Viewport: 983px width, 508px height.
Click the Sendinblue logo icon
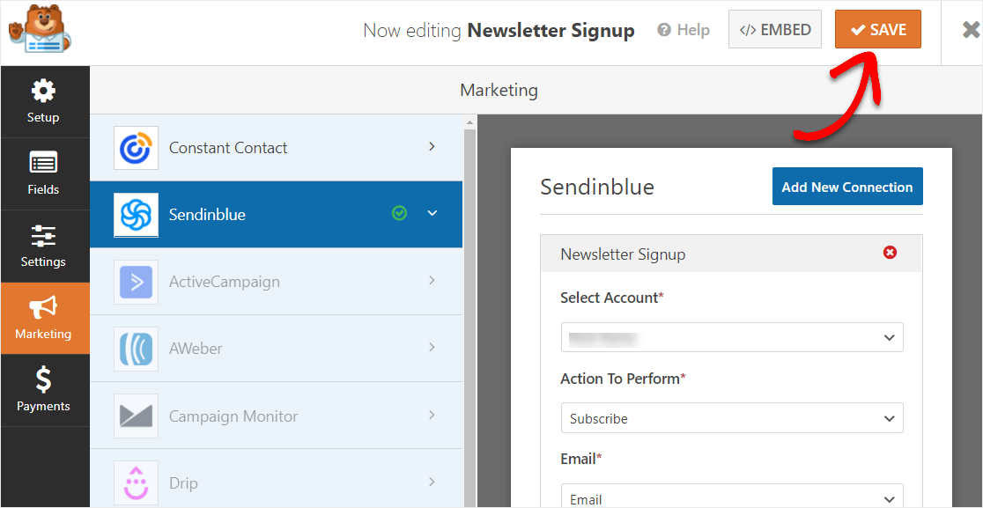pyautogui.click(x=136, y=215)
